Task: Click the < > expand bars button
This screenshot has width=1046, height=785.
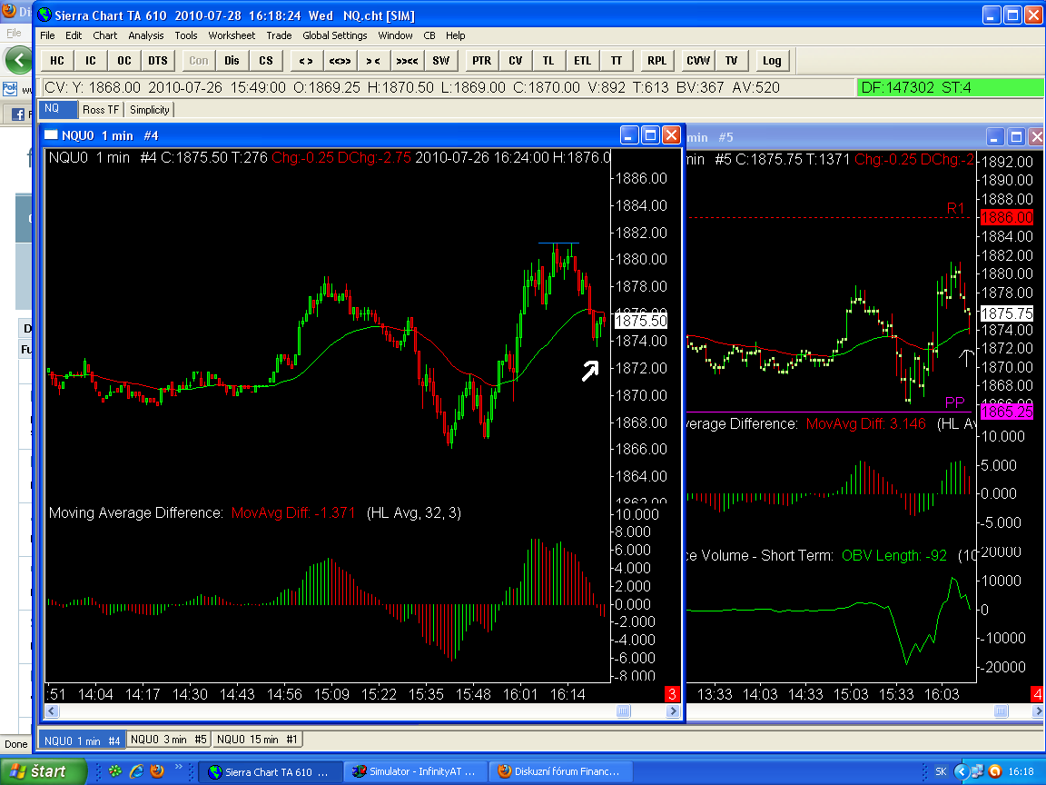Action: [306, 61]
